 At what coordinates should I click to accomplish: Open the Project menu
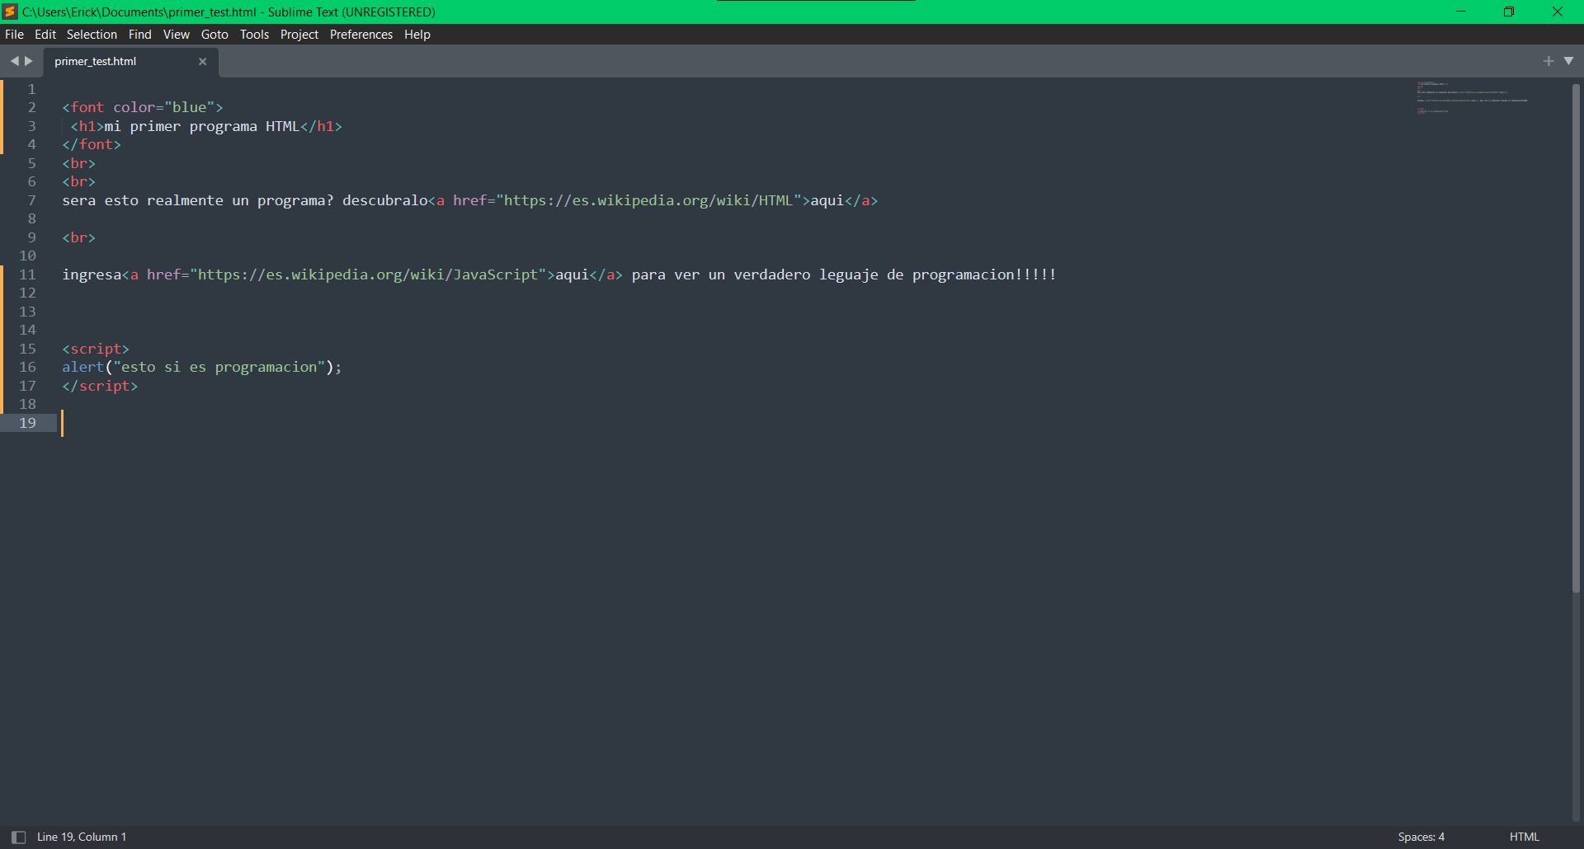299,35
